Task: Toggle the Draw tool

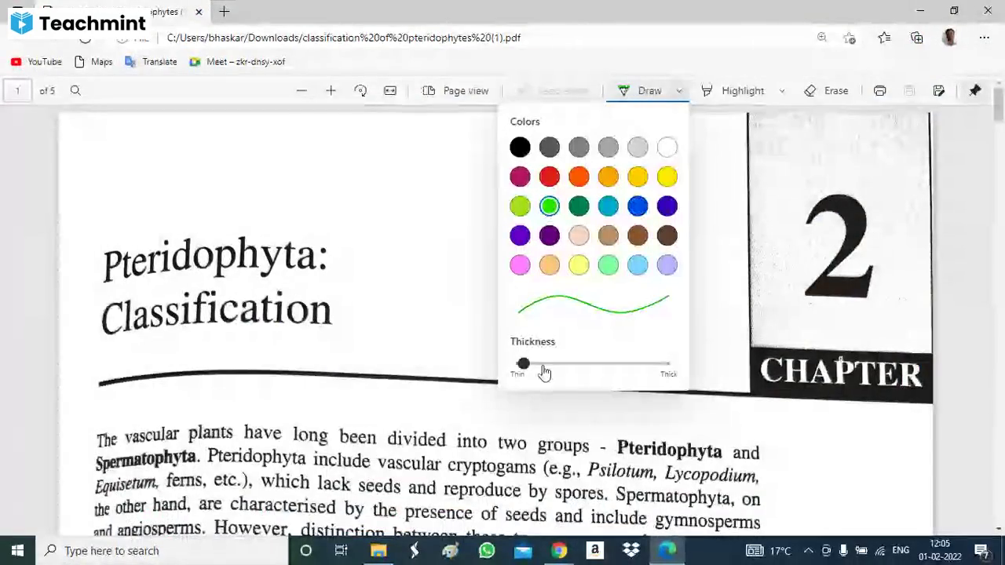Action: pos(640,91)
